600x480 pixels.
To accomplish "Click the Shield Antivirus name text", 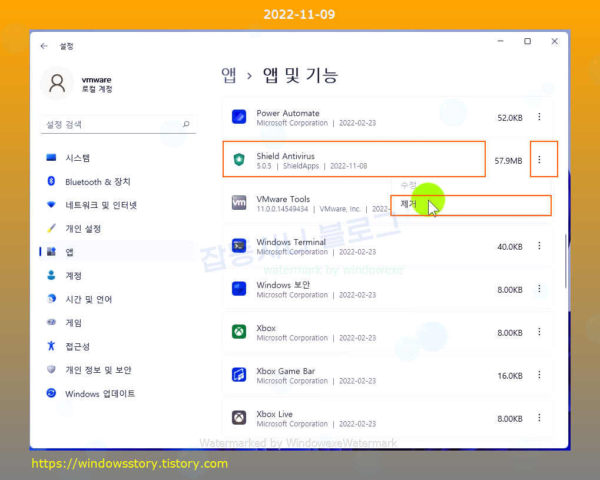I will click(x=286, y=156).
